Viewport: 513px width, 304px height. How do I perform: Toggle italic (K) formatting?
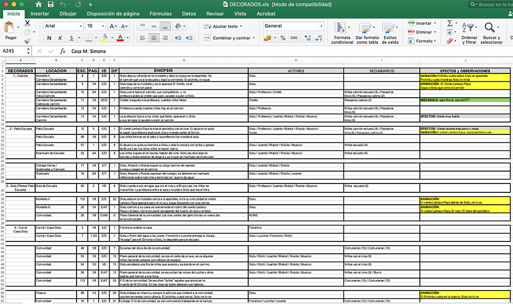pyautogui.click(x=60, y=38)
